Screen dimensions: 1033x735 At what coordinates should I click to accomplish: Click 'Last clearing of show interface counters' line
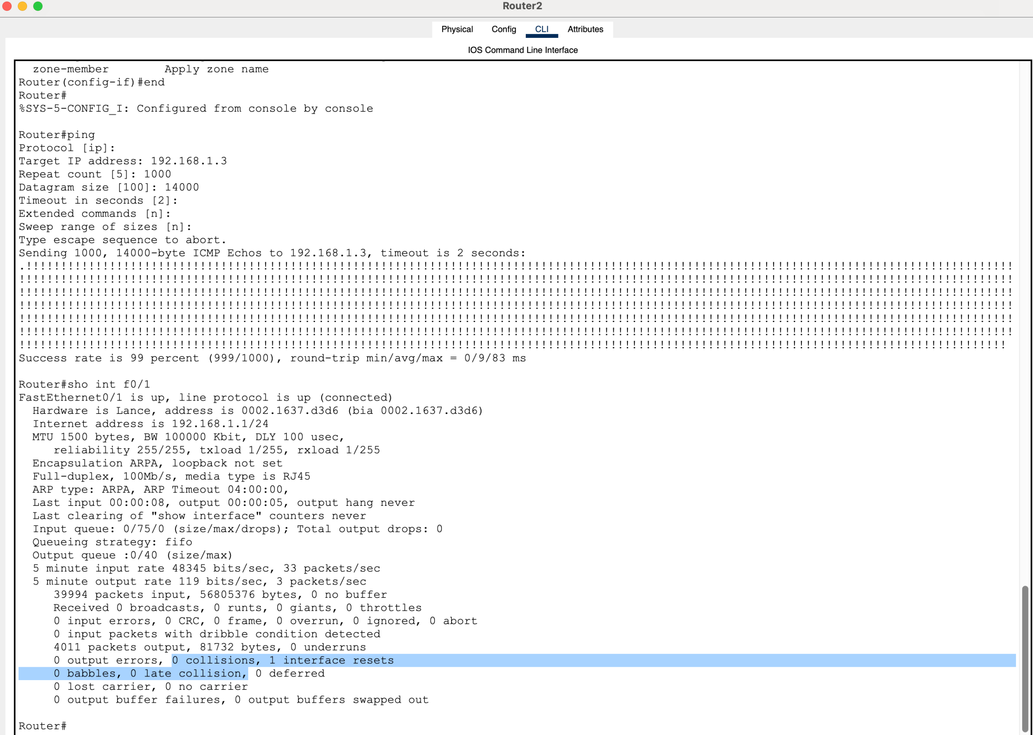pos(199,516)
